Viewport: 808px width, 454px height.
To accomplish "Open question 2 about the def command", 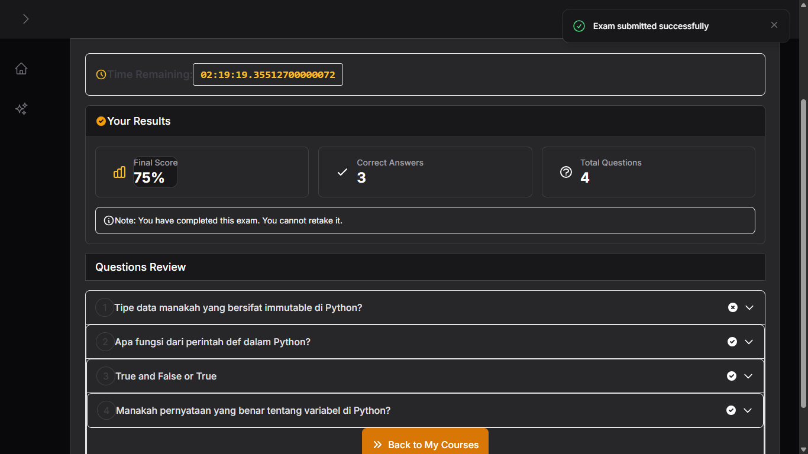I will (x=425, y=342).
